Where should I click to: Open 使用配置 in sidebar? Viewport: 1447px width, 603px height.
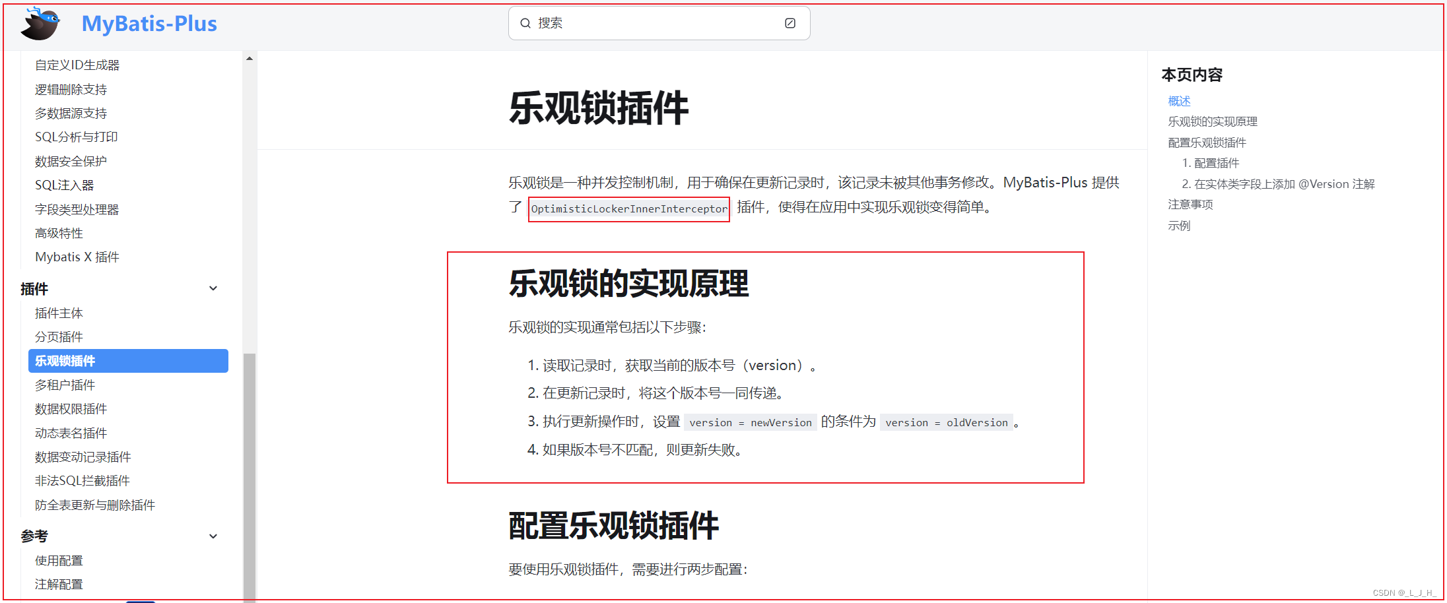59,561
